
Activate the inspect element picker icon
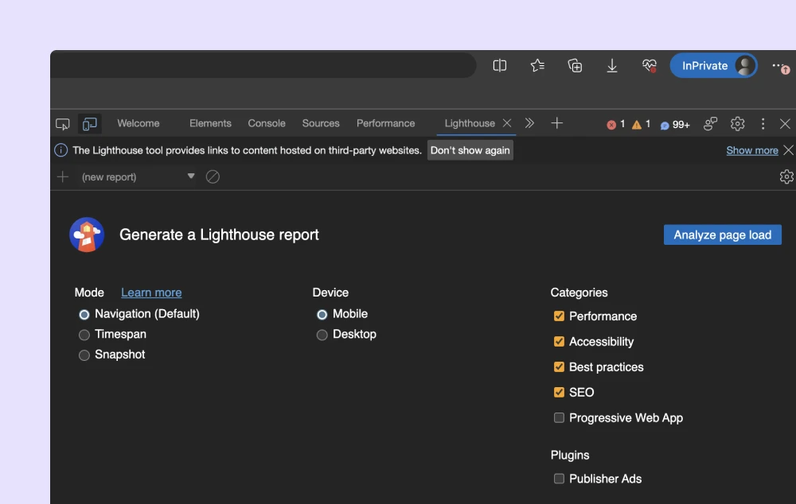[x=62, y=124]
